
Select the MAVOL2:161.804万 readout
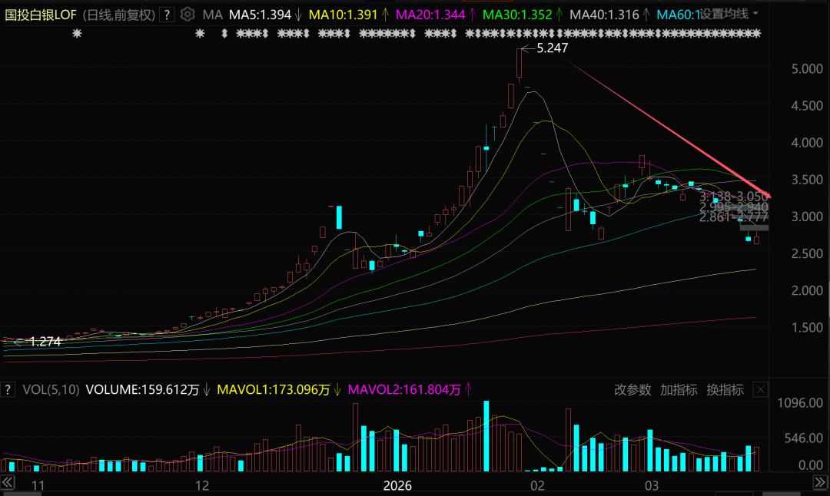(404, 390)
